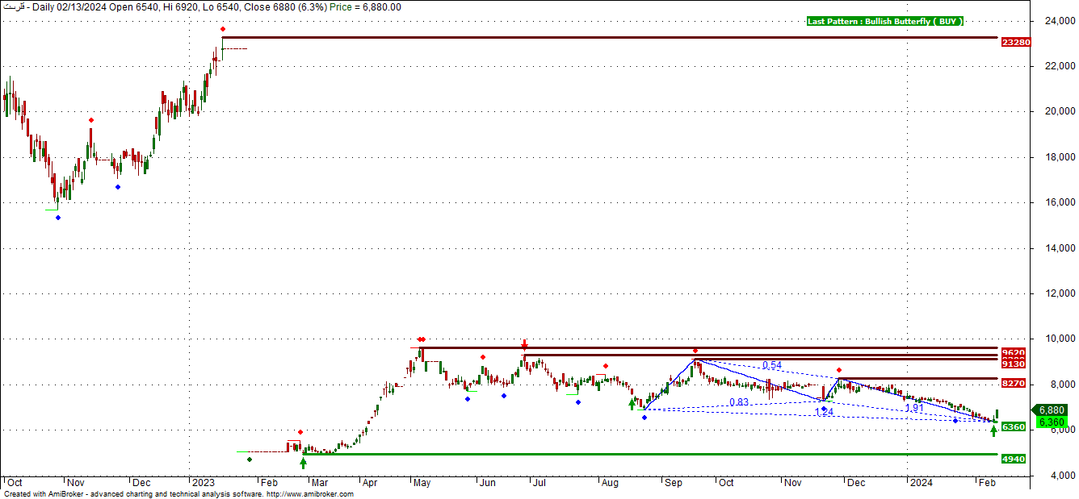Select the May month label on time axis
The image size is (1079, 499).
422,483
